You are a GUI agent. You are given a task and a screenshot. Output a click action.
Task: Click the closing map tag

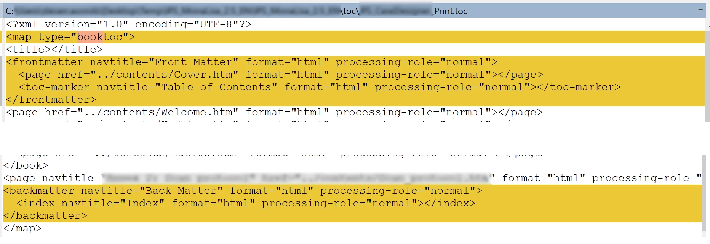(22, 228)
